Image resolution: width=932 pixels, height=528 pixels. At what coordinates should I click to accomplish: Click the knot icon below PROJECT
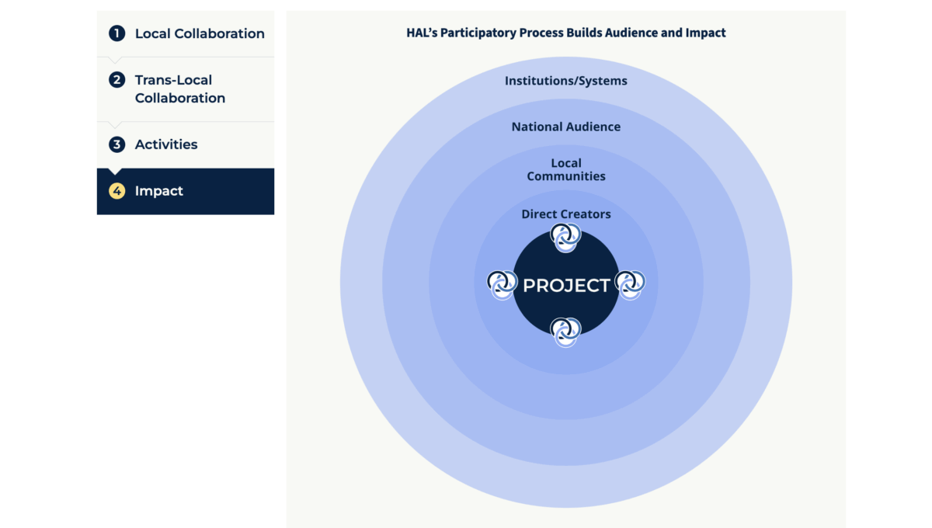(x=566, y=332)
